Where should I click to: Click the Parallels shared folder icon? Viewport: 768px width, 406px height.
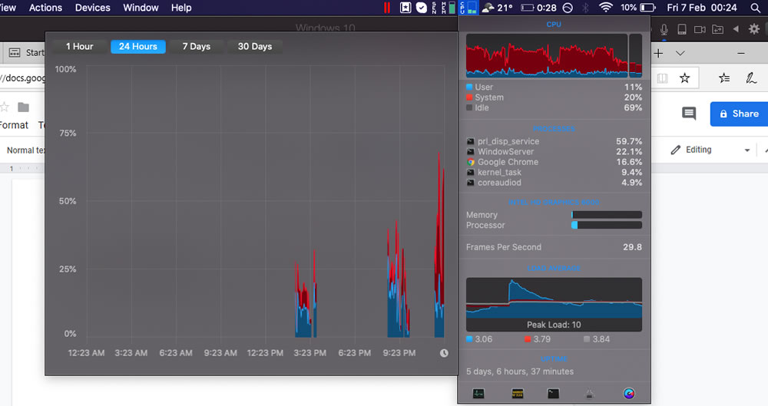(x=717, y=29)
